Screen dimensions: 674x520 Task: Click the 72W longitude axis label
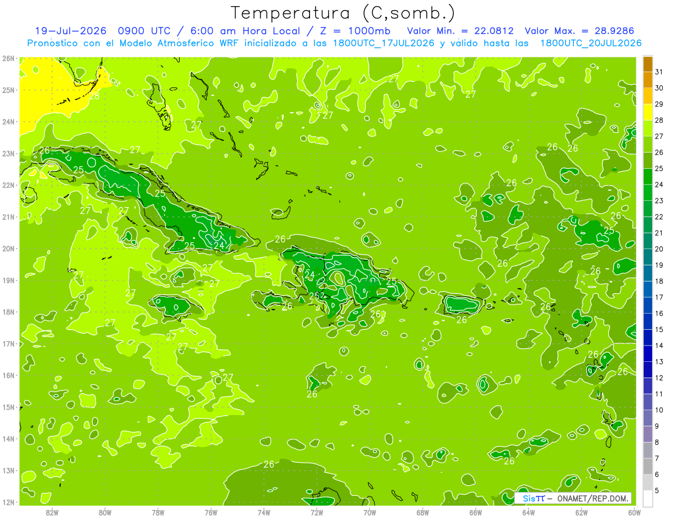(317, 512)
